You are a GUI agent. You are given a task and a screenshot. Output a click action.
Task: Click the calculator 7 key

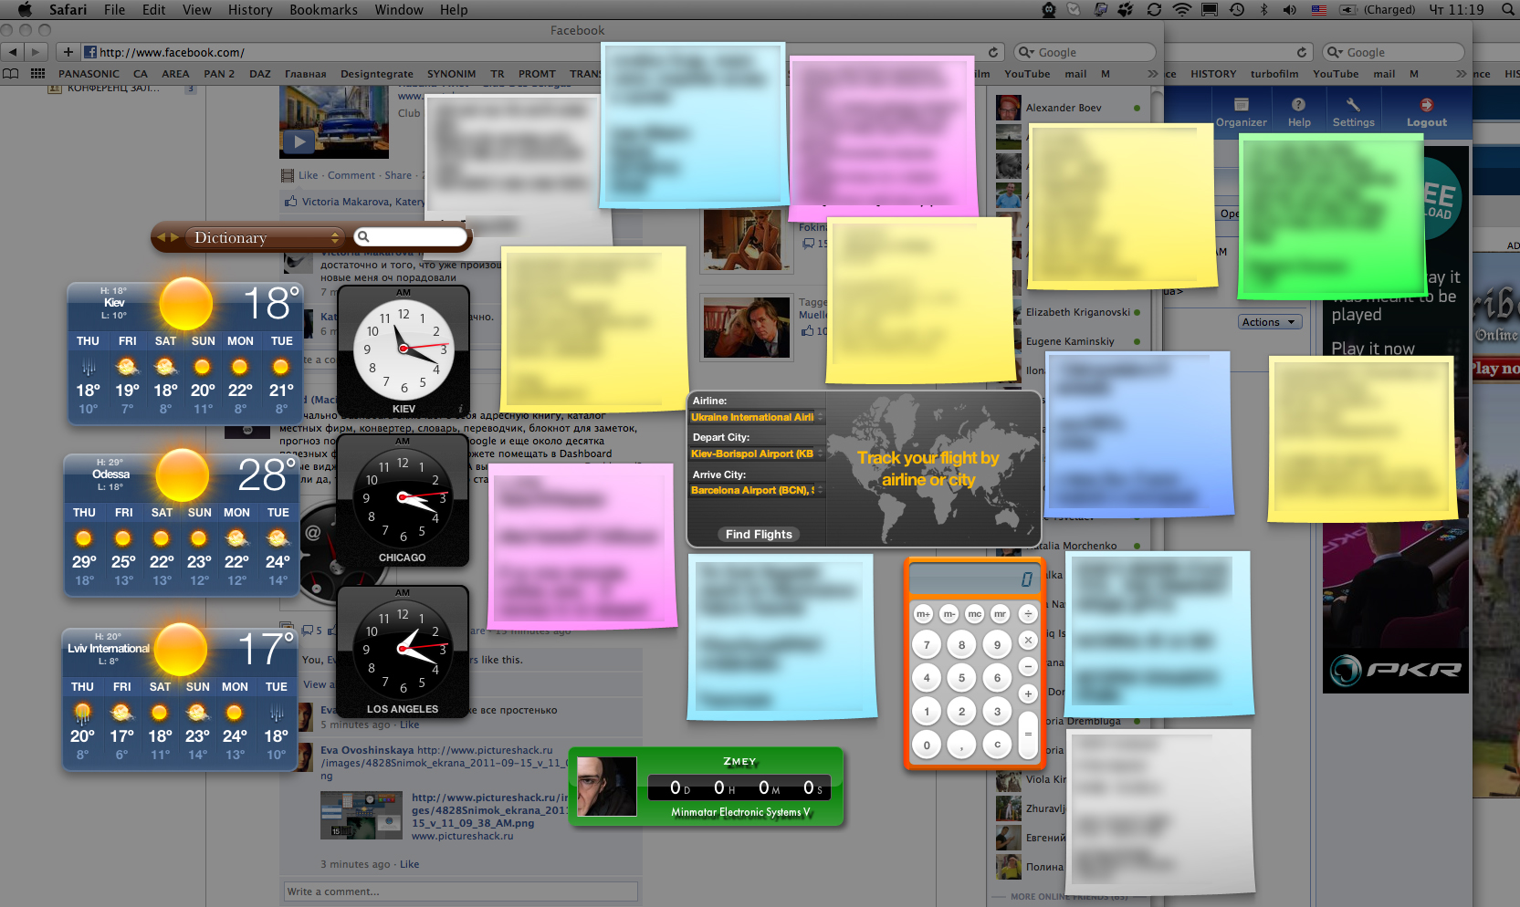[927, 645]
